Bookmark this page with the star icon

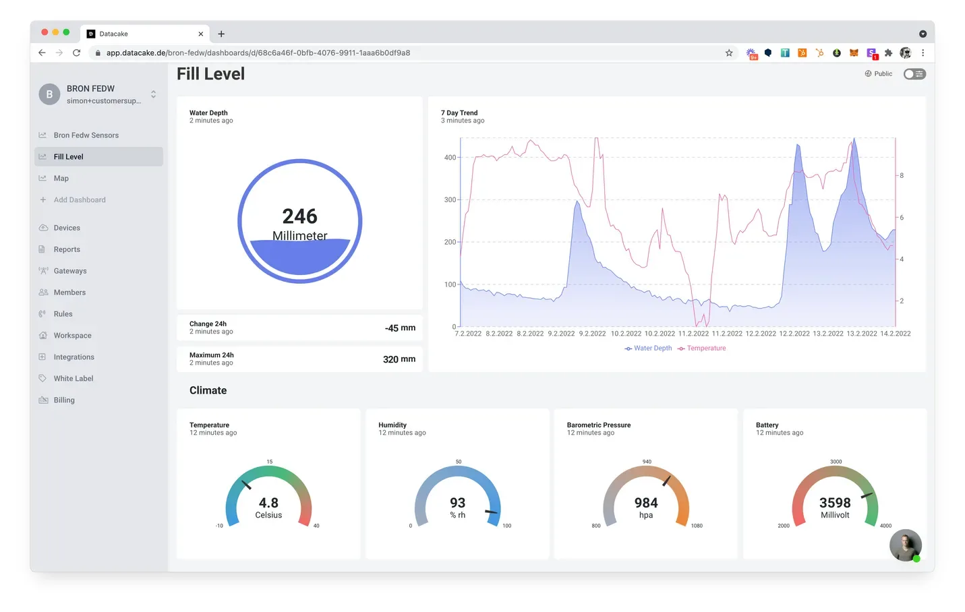point(729,53)
